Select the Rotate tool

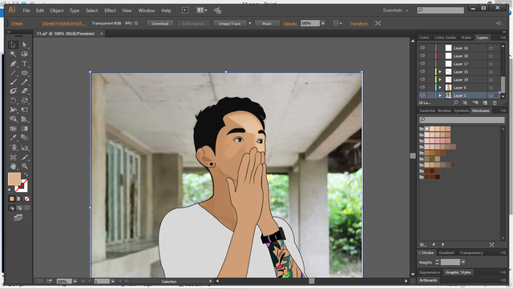point(13,101)
